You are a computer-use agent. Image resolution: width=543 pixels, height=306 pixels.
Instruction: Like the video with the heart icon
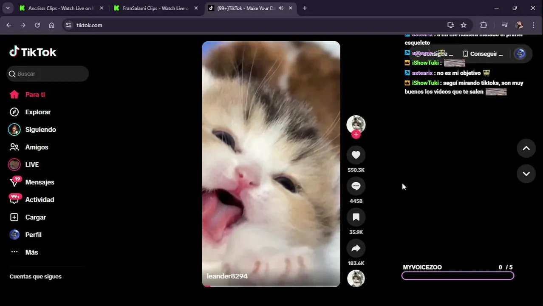tap(356, 155)
